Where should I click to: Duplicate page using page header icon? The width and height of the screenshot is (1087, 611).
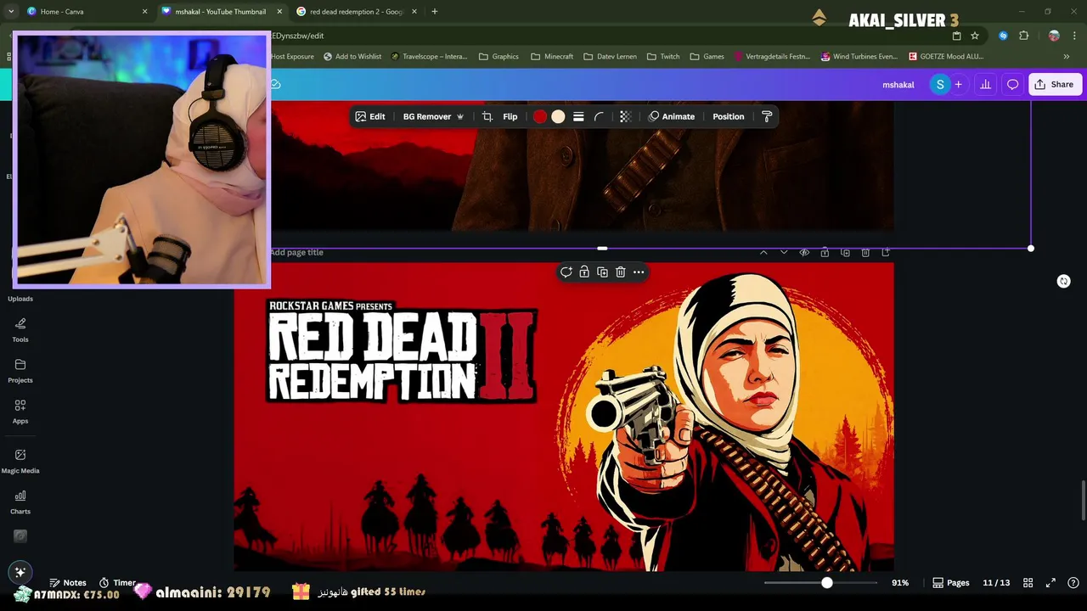(x=845, y=252)
